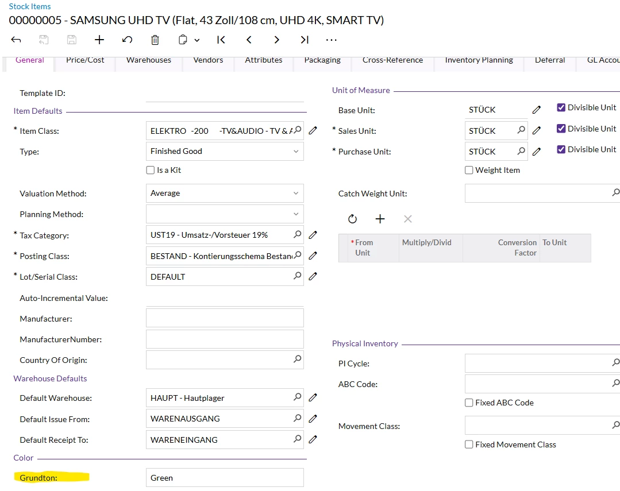The image size is (620, 491).
Task: Click the Save and Close toolbar icon
Action: [x=44, y=40]
